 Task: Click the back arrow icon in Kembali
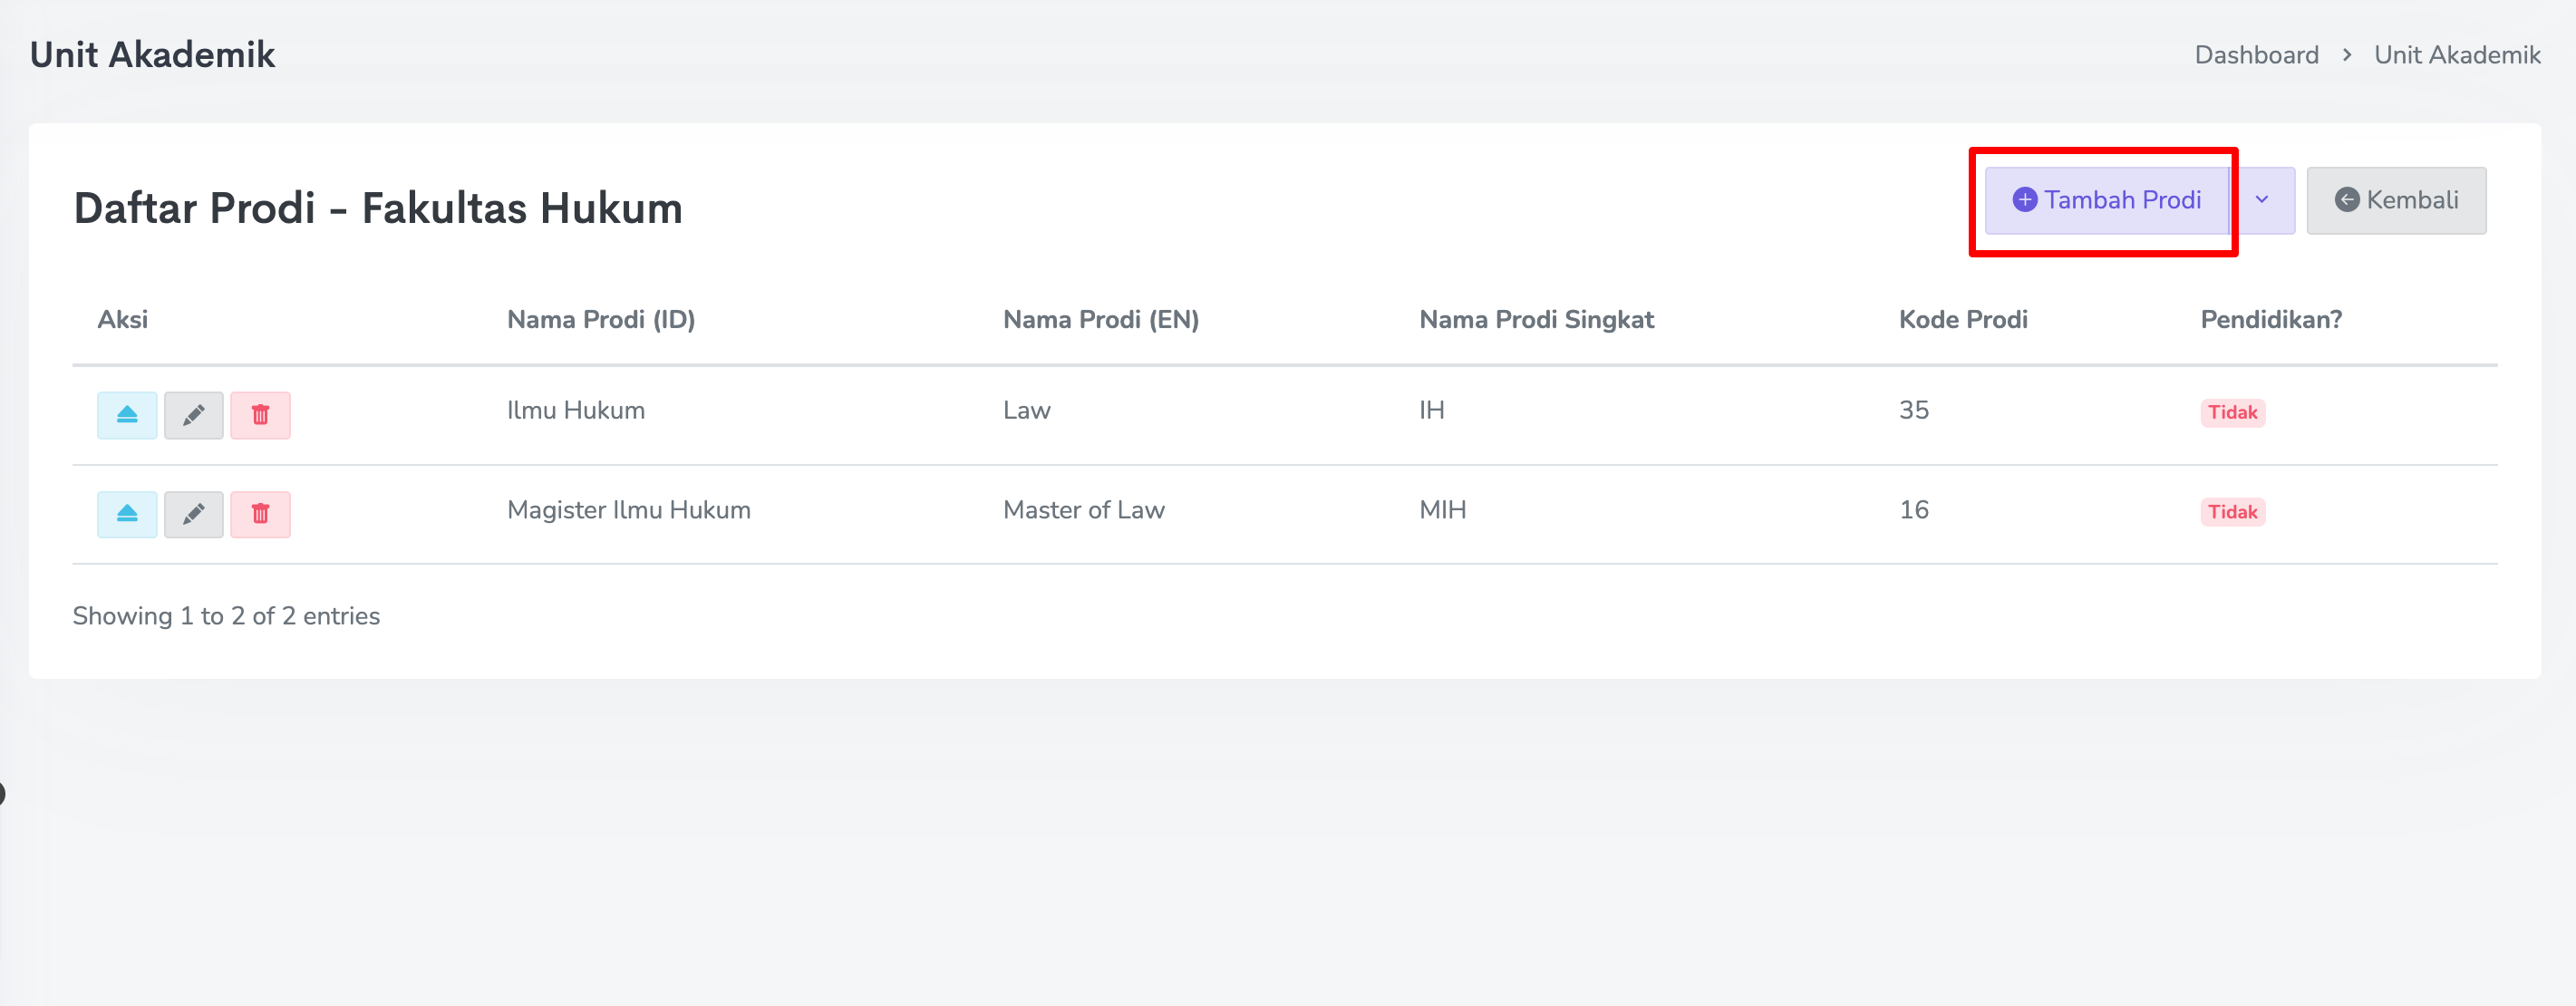[2346, 200]
